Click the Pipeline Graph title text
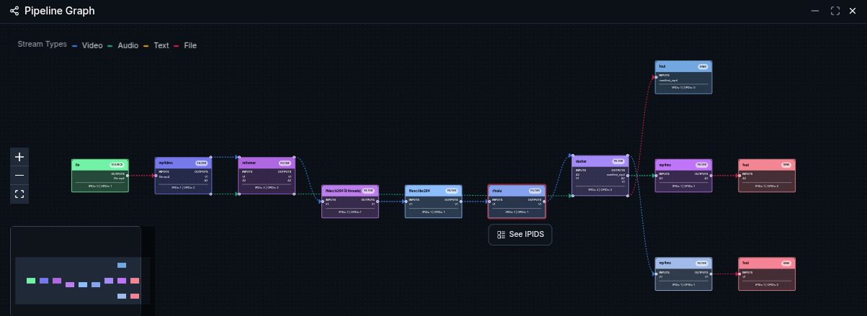This screenshot has height=316, width=867. click(x=59, y=11)
